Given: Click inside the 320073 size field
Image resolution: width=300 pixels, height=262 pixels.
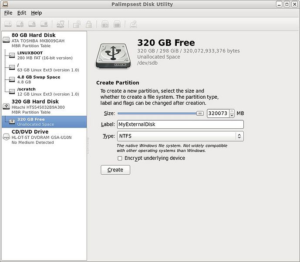Looking at the screenshot, I should click(x=218, y=113).
